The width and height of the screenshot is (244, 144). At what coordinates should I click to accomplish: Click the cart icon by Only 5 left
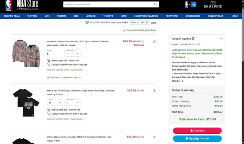48,61
